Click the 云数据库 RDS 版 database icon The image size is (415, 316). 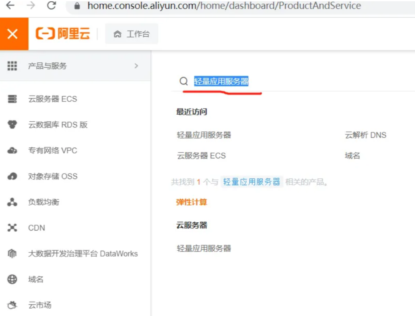click(12, 125)
